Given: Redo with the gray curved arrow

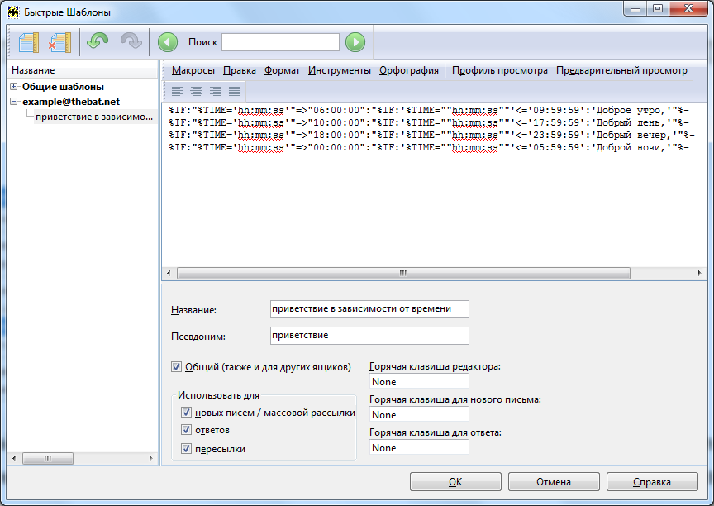Looking at the screenshot, I should pyautogui.click(x=131, y=41).
